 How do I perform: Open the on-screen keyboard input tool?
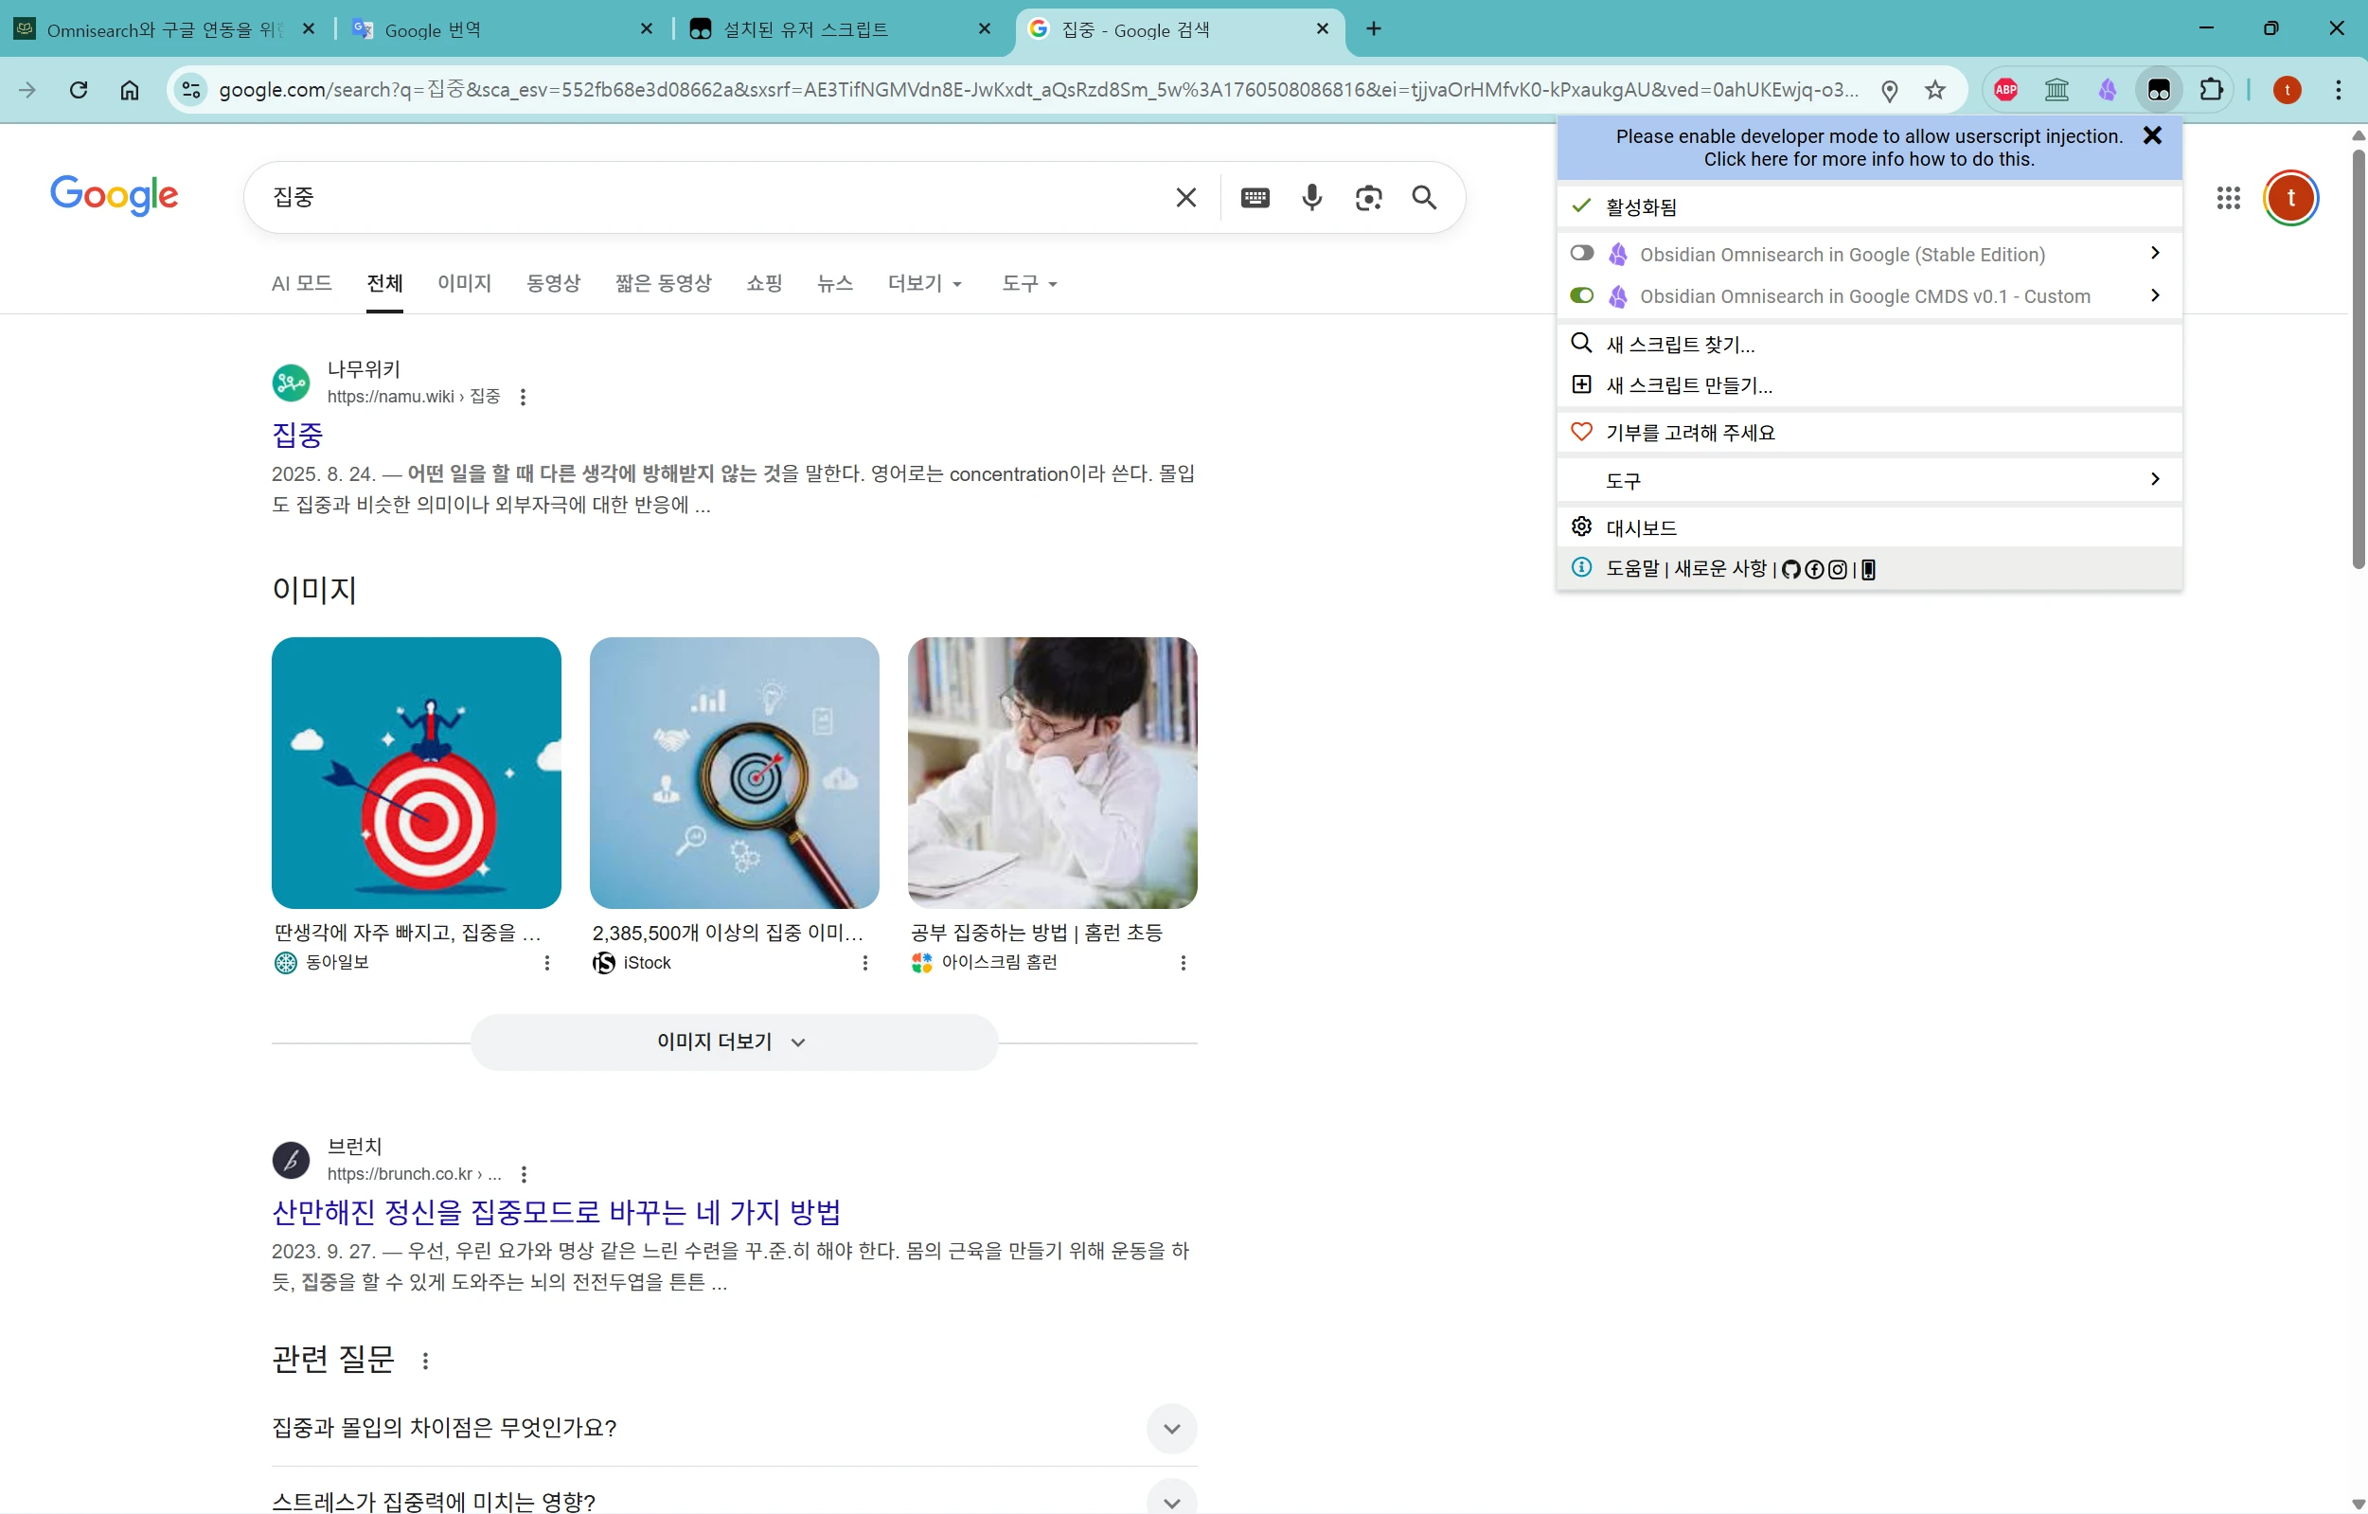(x=1255, y=198)
